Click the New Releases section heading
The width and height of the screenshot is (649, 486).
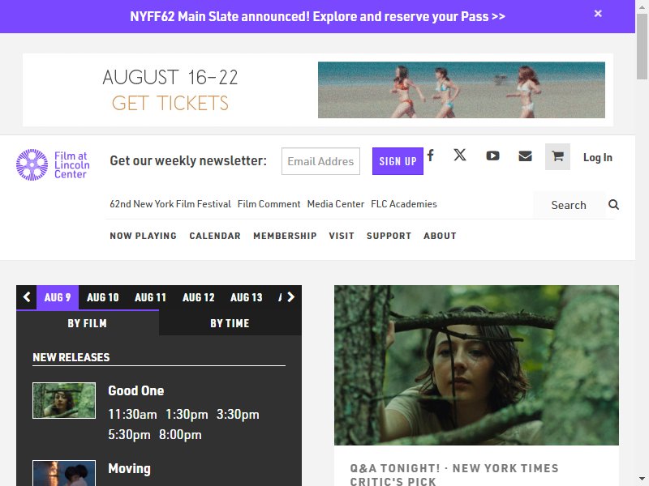pyautogui.click(x=71, y=357)
